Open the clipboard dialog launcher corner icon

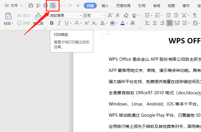[x=44, y=28]
